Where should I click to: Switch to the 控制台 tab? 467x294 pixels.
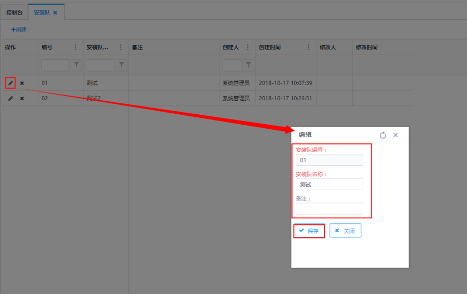(15, 12)
